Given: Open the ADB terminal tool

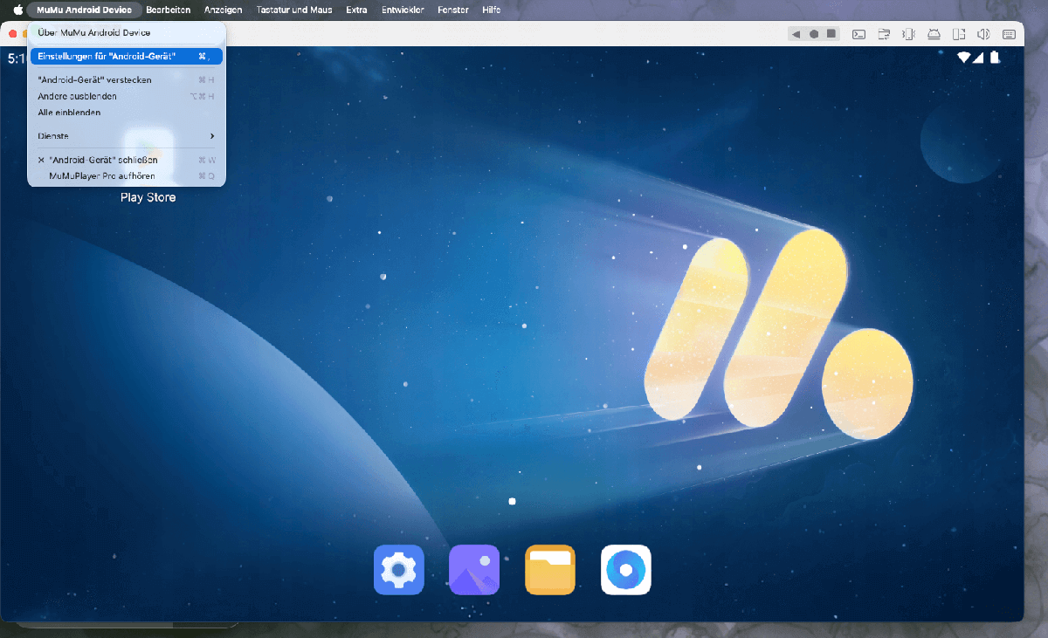Looking at the screenshot, I should (858, 33).
